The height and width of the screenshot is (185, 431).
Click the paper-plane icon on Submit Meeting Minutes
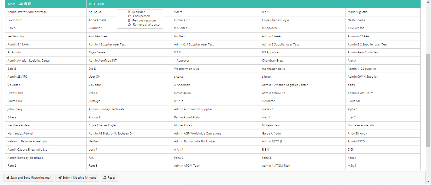pos(60,178)
